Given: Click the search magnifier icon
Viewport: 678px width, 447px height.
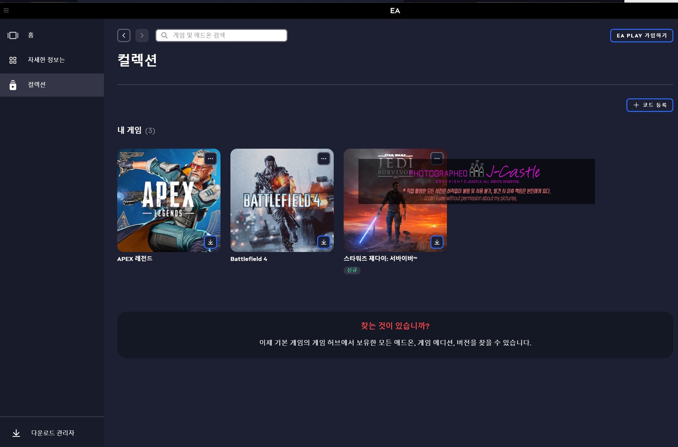Looking at the screenshot, I should (x=164, y=35).
